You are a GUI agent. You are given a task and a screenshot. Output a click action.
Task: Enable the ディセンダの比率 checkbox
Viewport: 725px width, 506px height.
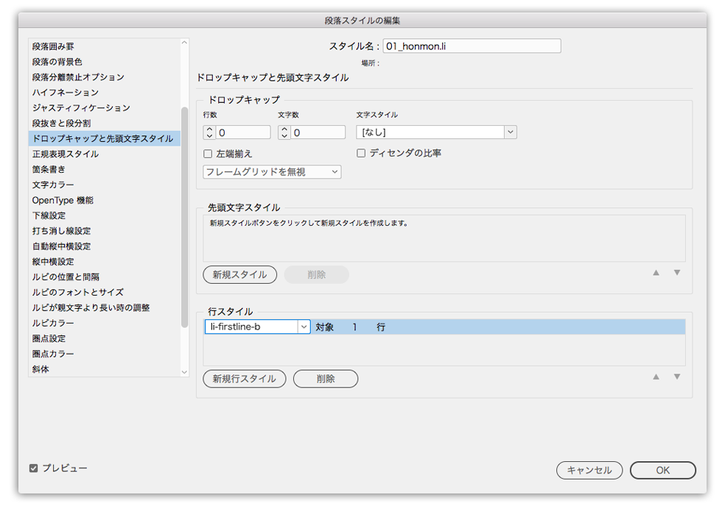[361, 153]
